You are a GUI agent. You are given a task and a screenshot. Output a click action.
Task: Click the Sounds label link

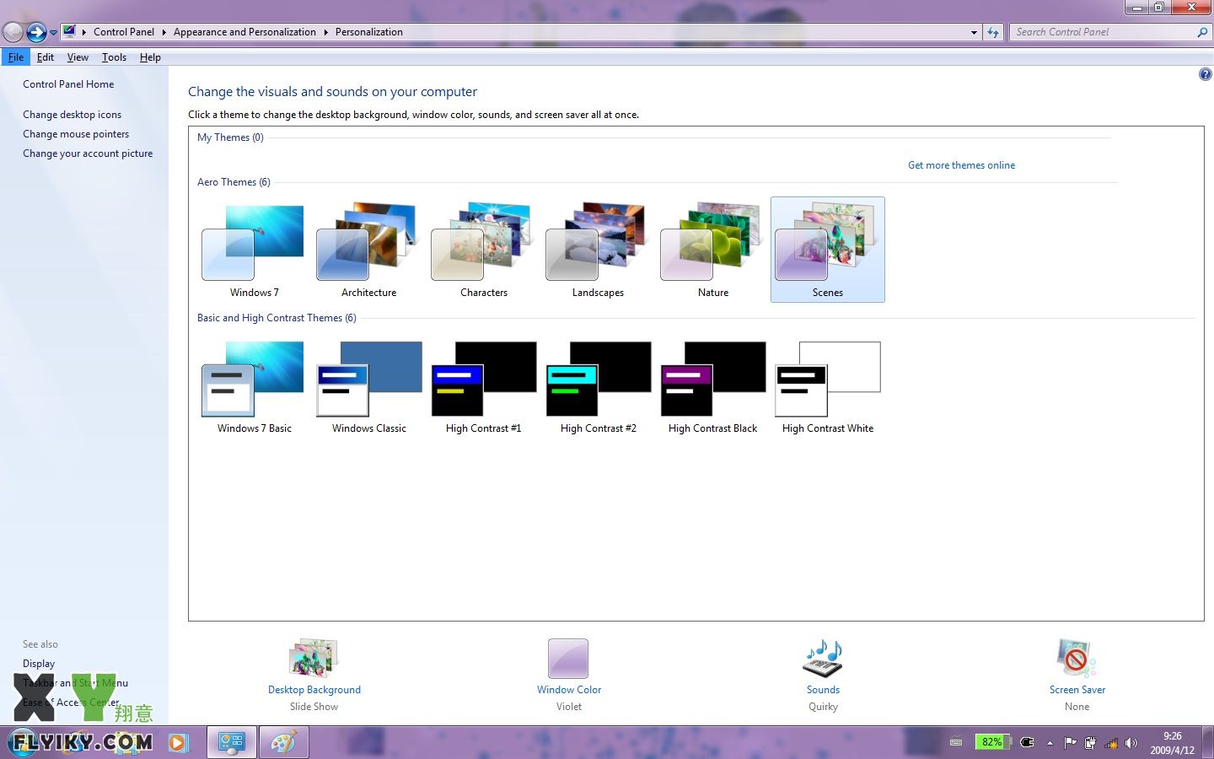coord(824,690)
